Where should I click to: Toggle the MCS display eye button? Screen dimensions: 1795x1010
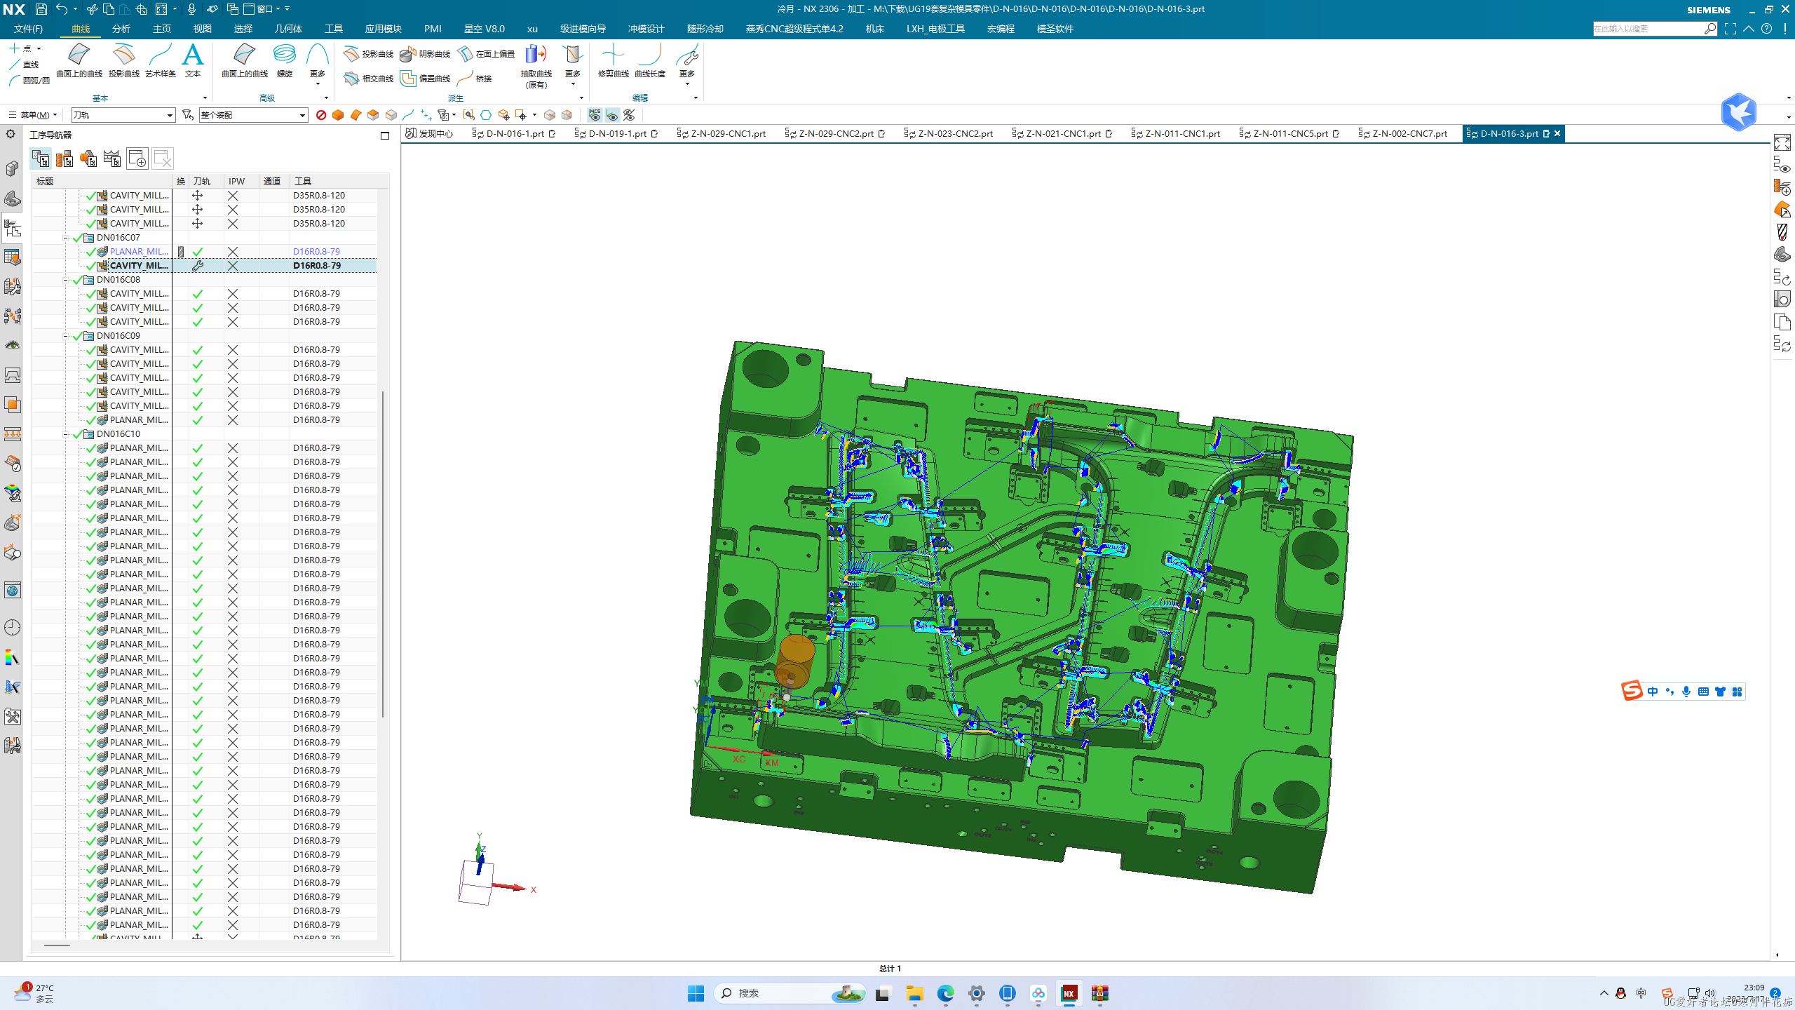point(595,115)
